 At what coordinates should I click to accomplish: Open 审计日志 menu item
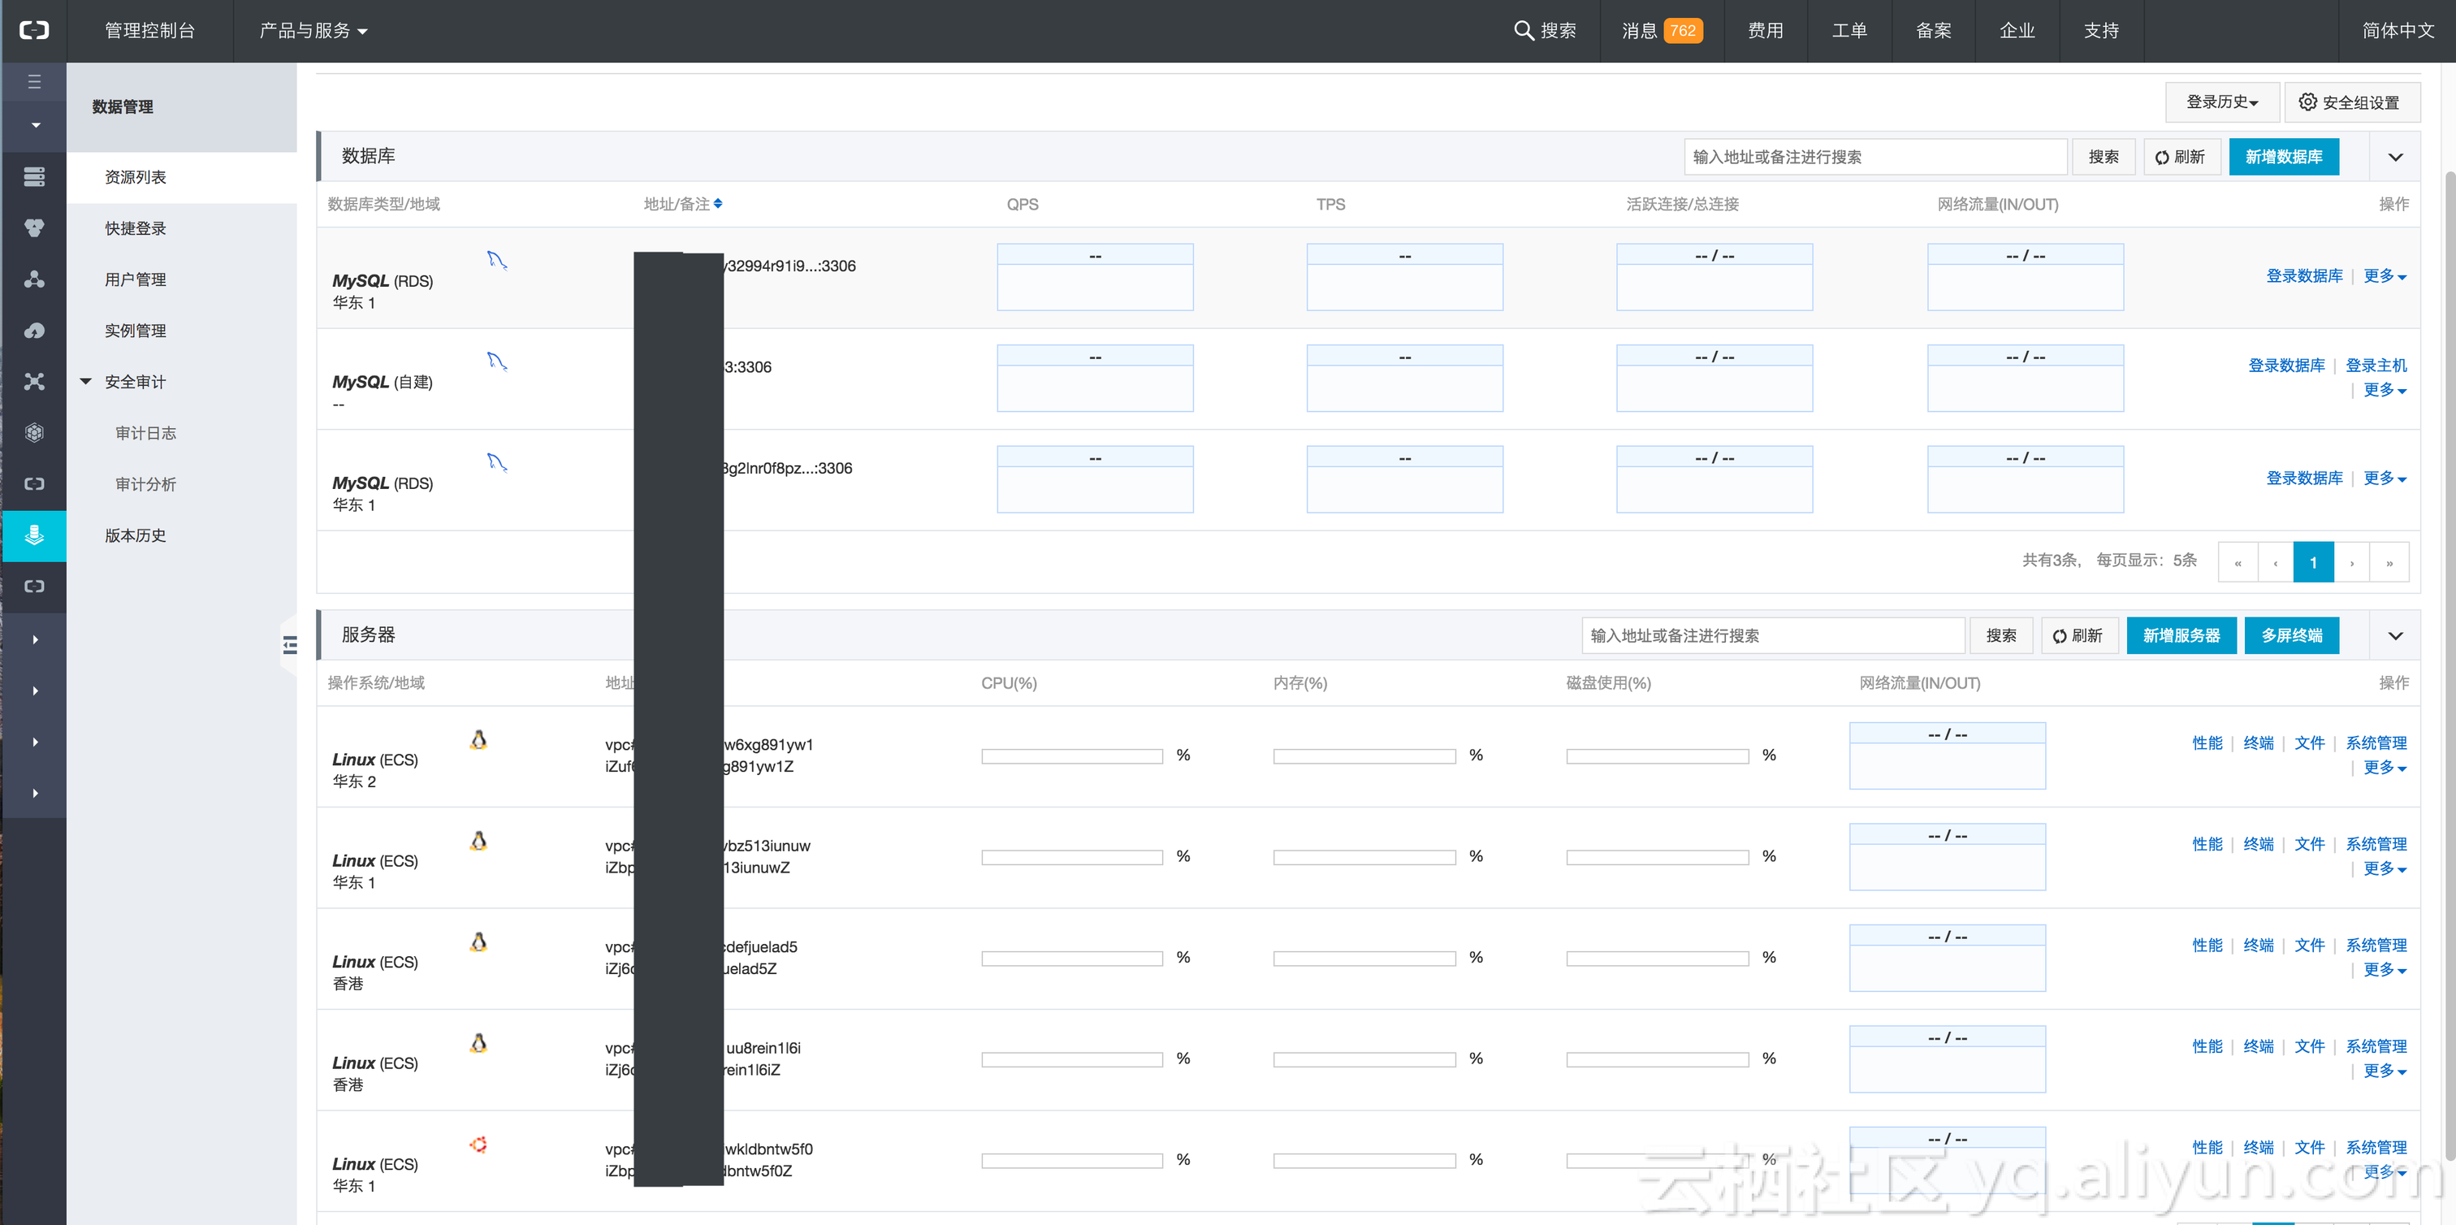[x=146, y=433]
